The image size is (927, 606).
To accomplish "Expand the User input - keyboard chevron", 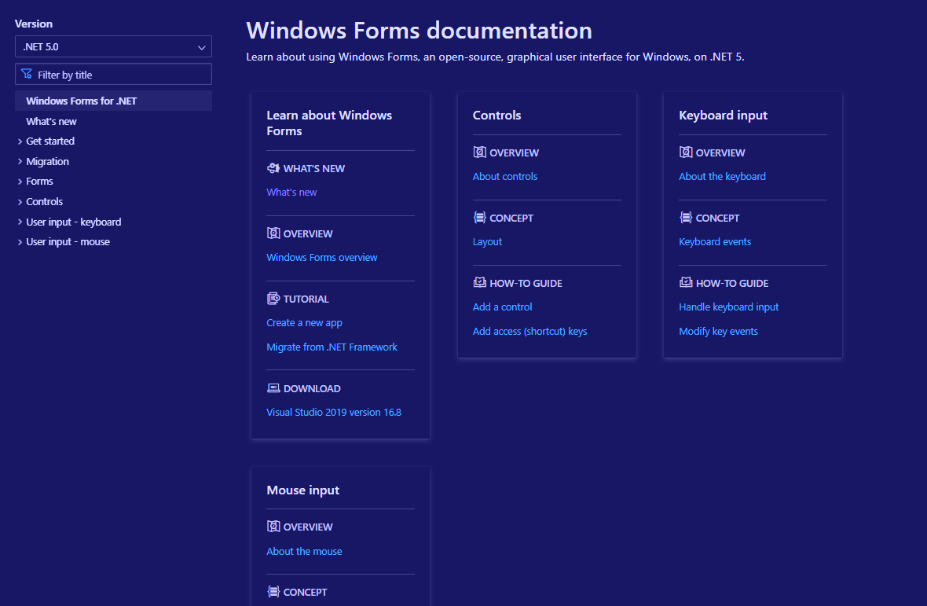I will (20, 222).
